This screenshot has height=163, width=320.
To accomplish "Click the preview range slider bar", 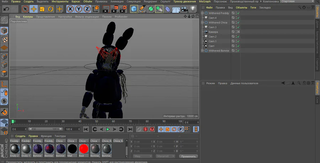I will [46, 129].
